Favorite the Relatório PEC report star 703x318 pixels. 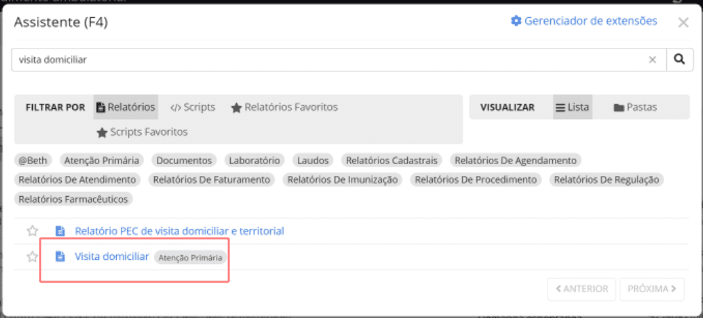click(32, 231)
